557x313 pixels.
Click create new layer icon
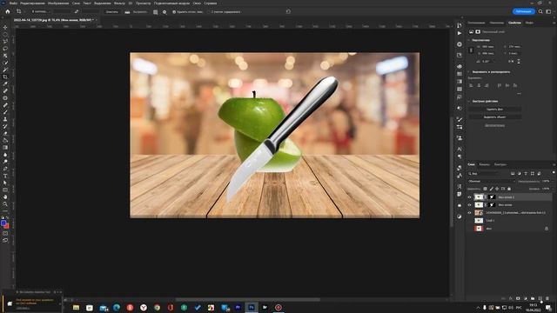click(540, 298)
